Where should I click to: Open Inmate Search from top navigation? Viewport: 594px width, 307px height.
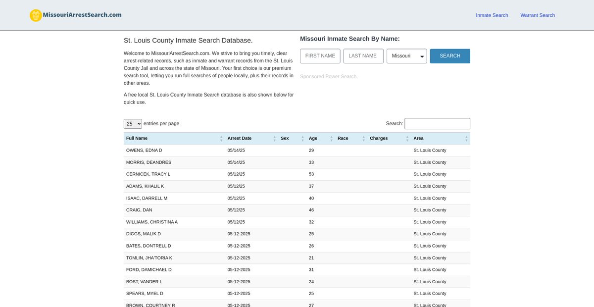coord(492,15)
